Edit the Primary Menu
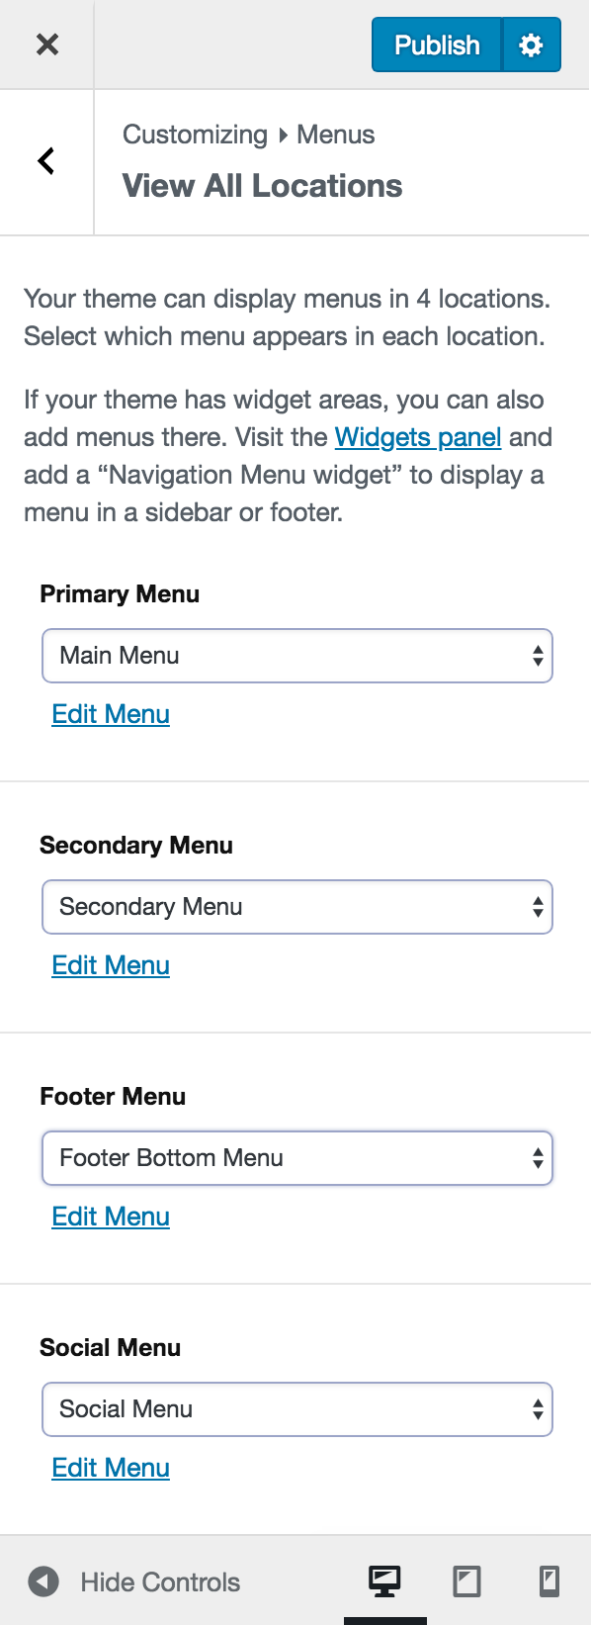Viewport: 591px width, 1625px height. pyautogui.click(x=110, y=713)
